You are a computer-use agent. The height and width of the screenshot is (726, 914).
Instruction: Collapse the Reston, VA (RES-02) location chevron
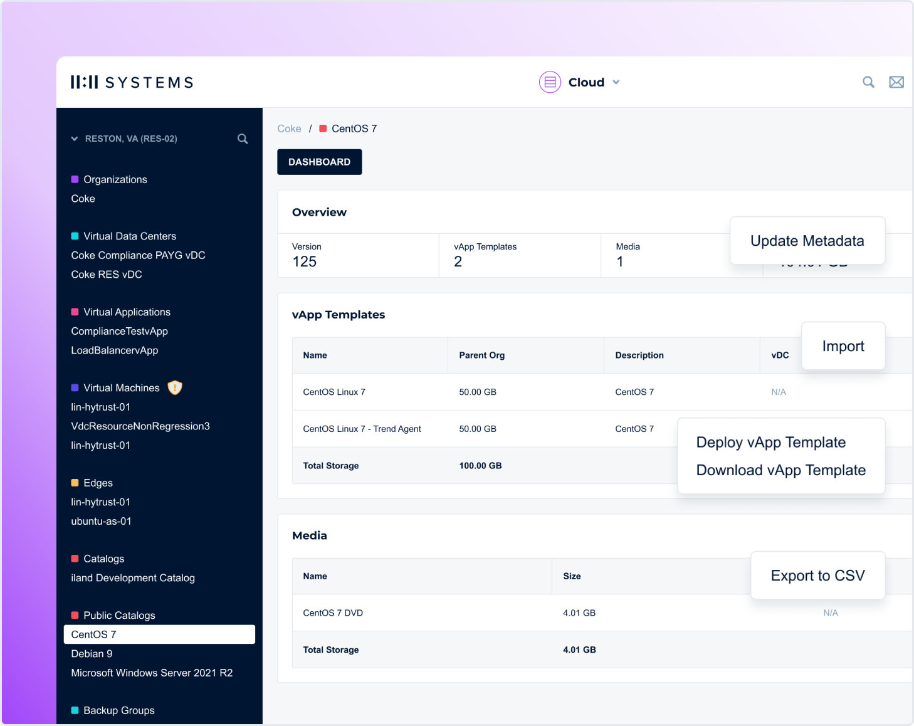pyautogui.click(x=75, y=139)
